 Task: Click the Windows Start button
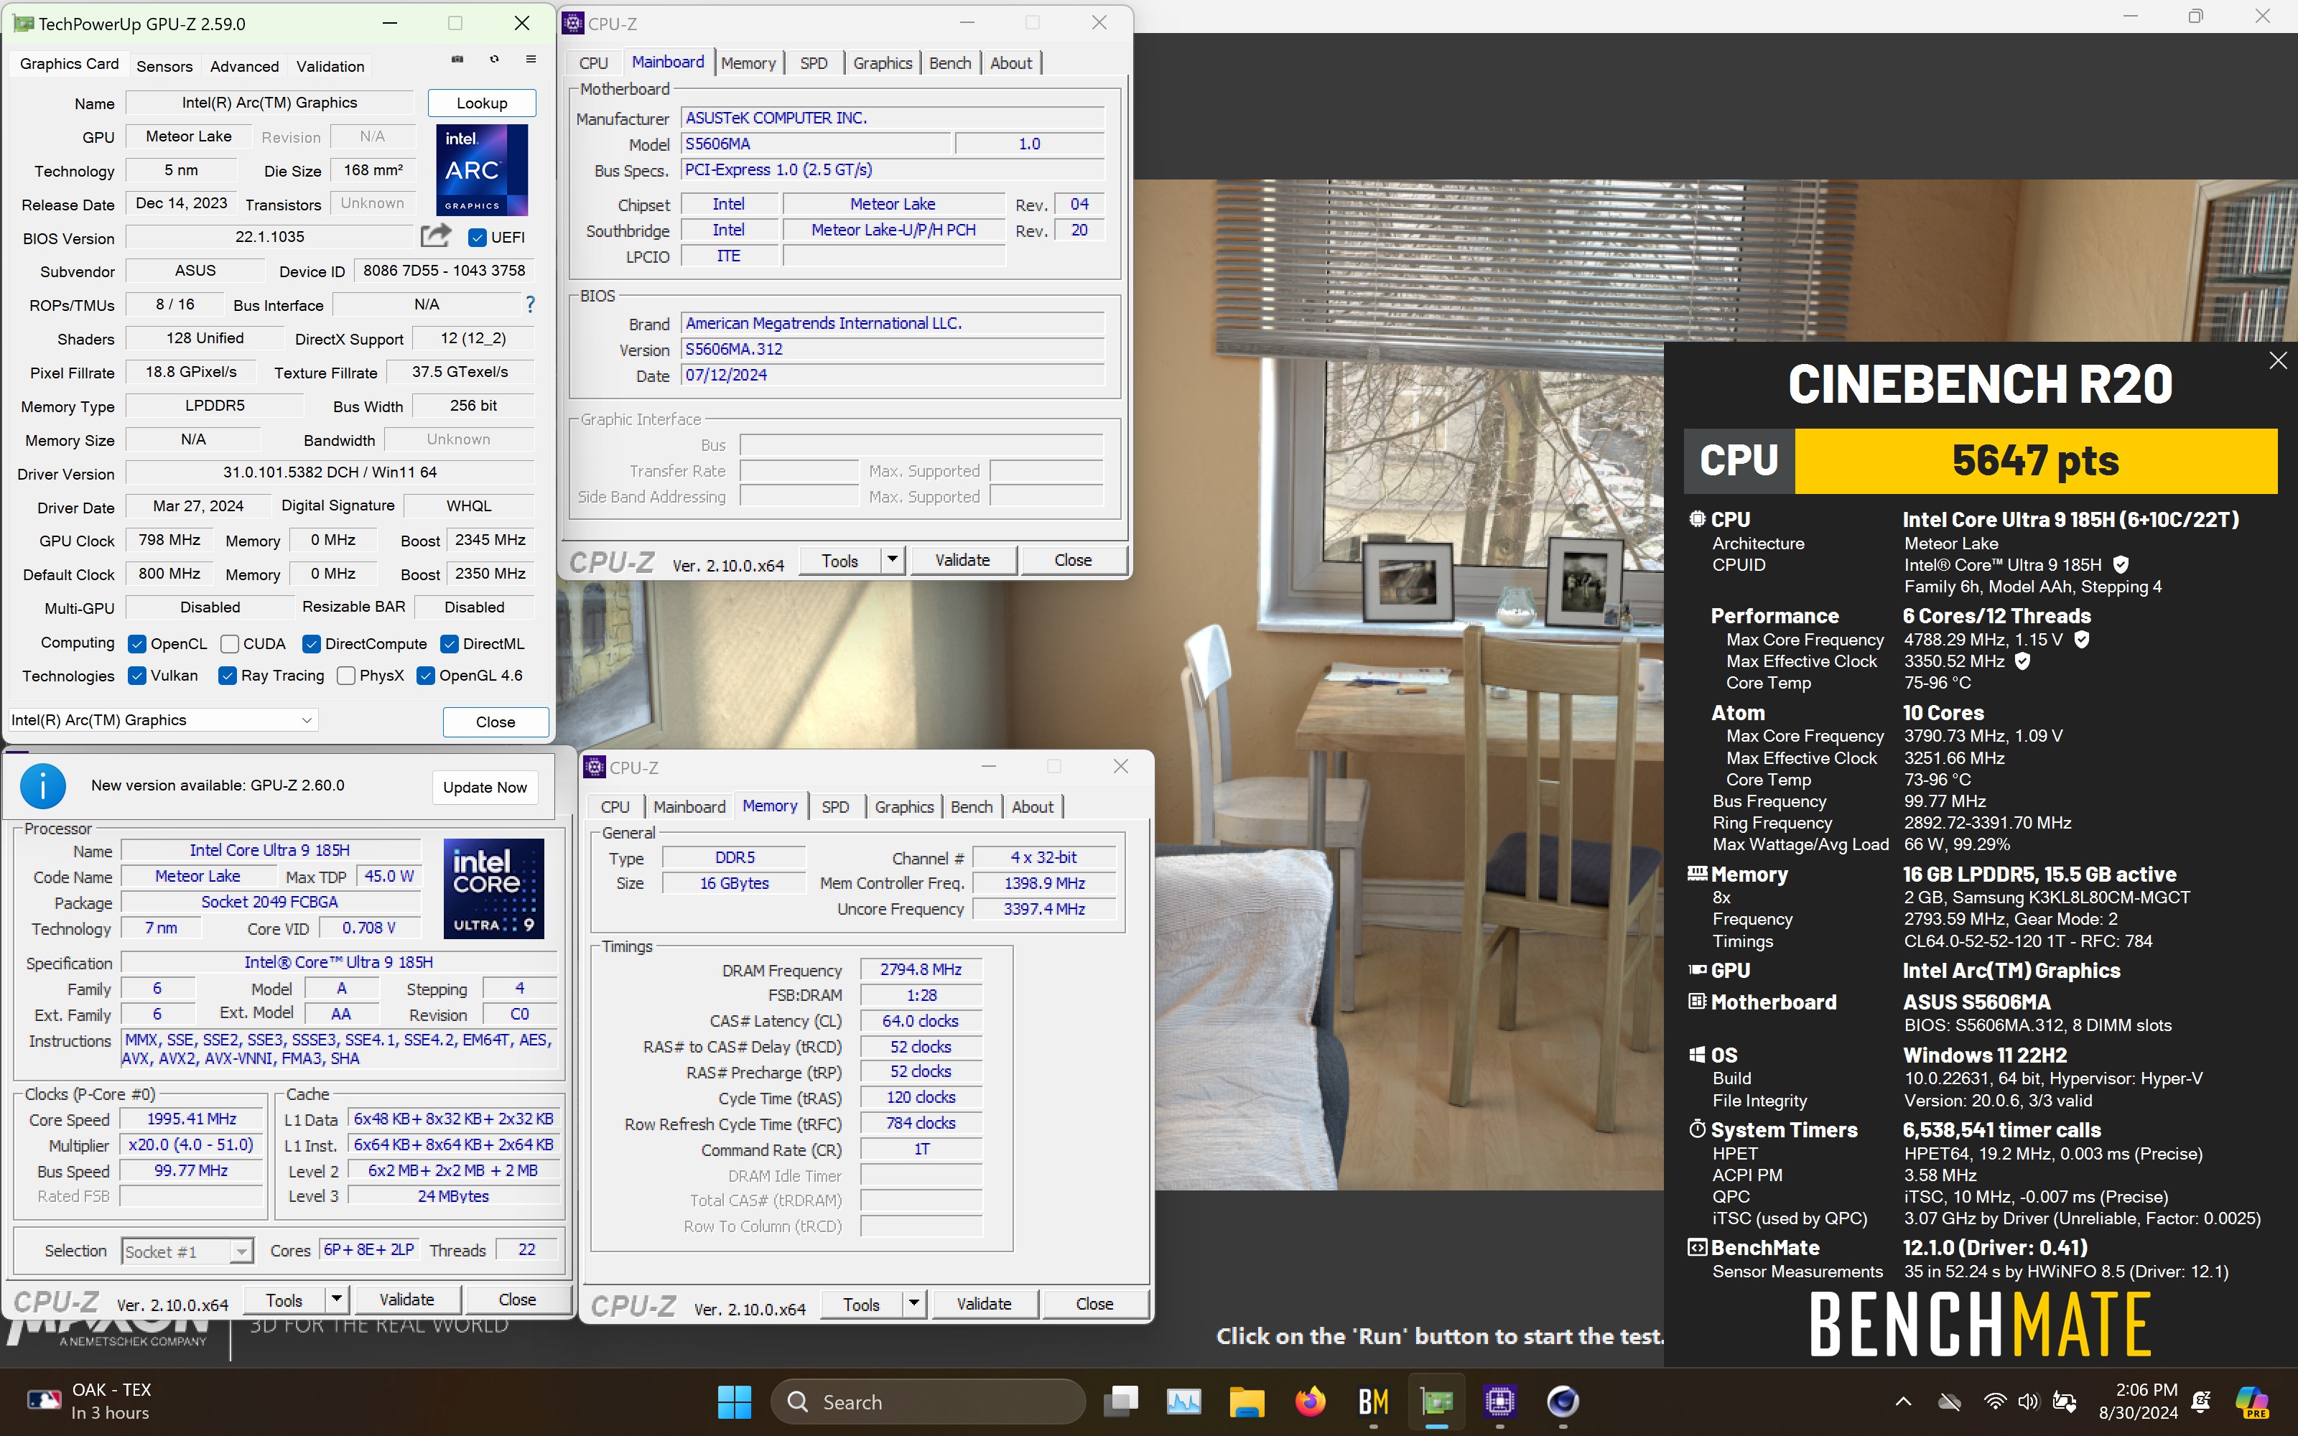[734, 1402]
